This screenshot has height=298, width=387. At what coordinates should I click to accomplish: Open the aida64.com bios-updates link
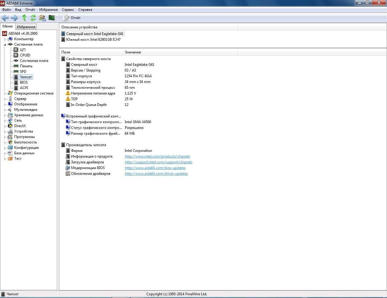pos(155,168)
